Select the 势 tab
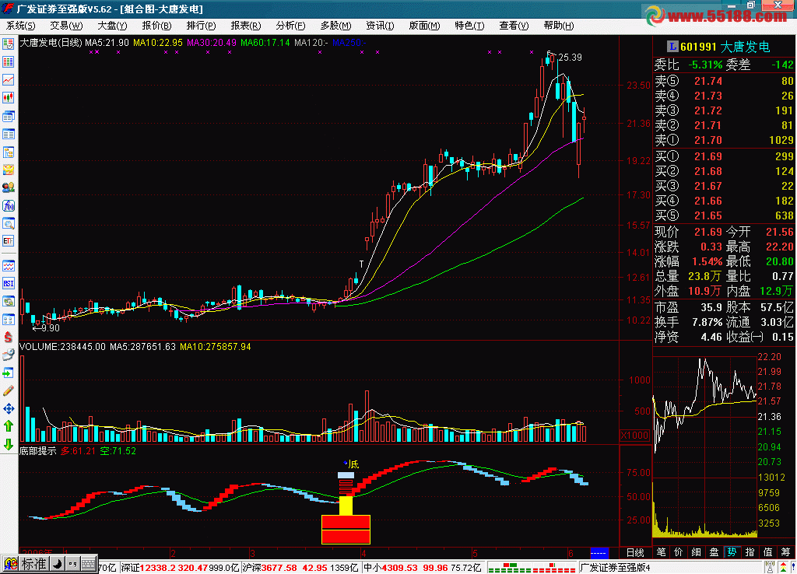The image size is (797, 574). pos(732,552)
